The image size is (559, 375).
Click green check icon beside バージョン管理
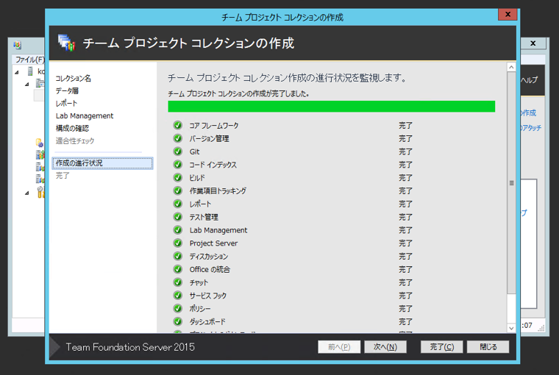(177, 138)
